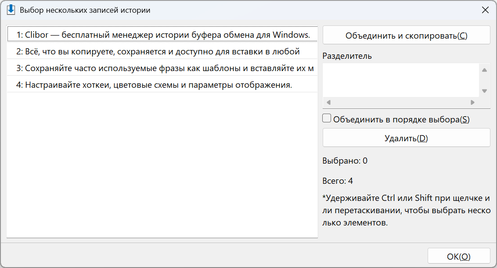Click the vertical scrollbar track of separator field
This screenshot has width=497, height=268.
pyautogui.click(x=484, y=80)
